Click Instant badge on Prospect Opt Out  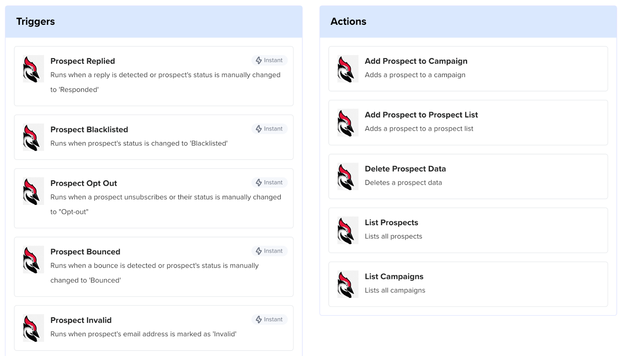[x=269, y=182]
